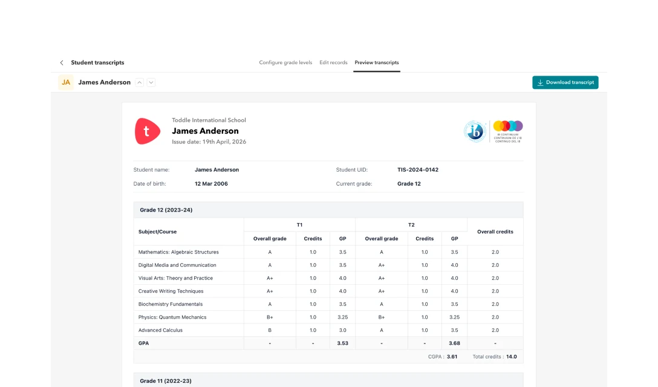Click the Grade 12 (2023-24) section header
658x387 pixels.
click(x=328, y=210)
